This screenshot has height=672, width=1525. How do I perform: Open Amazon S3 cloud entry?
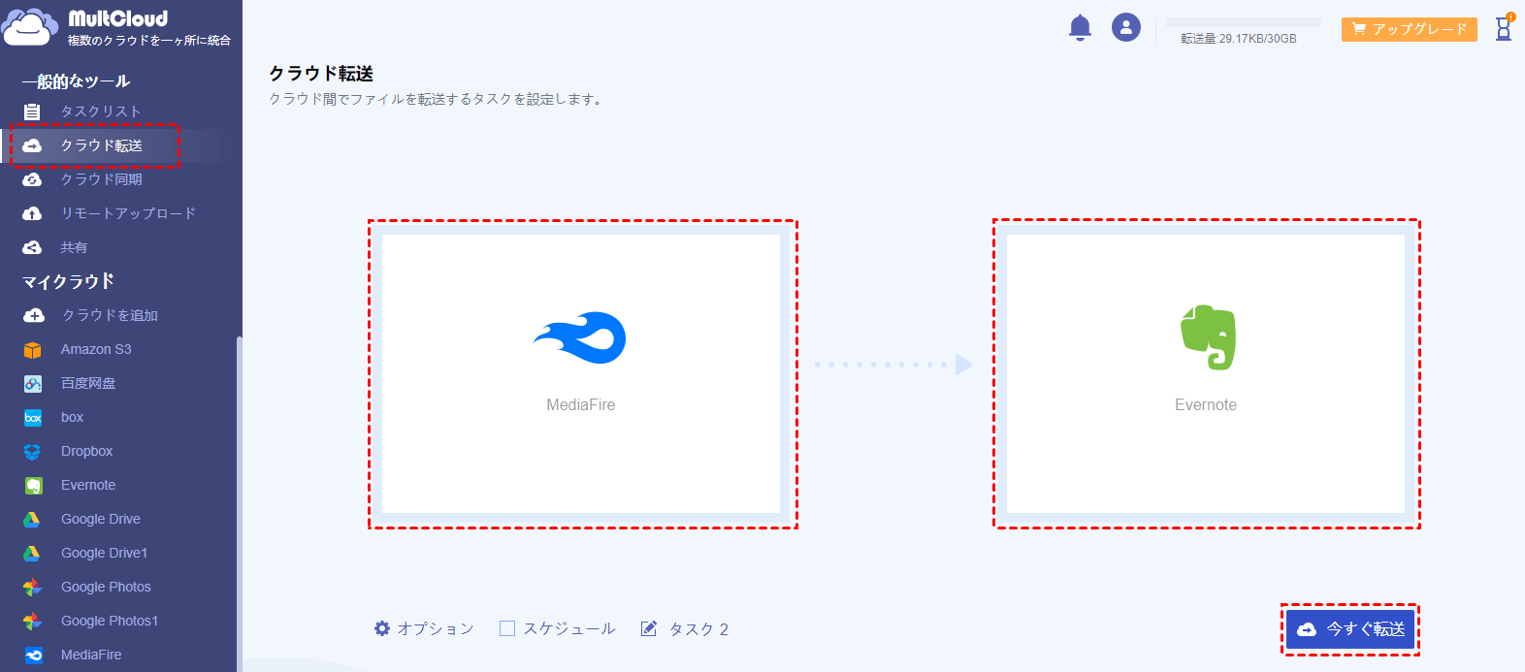pyautogui.click(x=96, y=349)
